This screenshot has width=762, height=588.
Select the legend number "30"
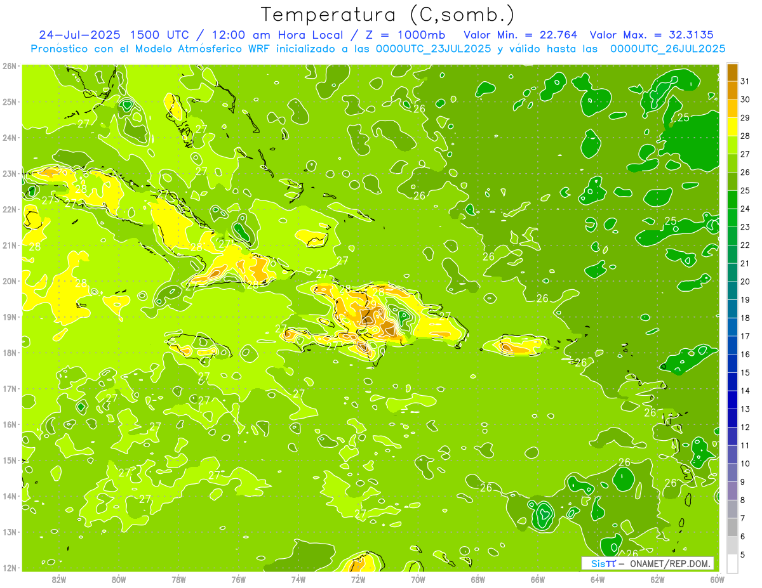[745, 100]
